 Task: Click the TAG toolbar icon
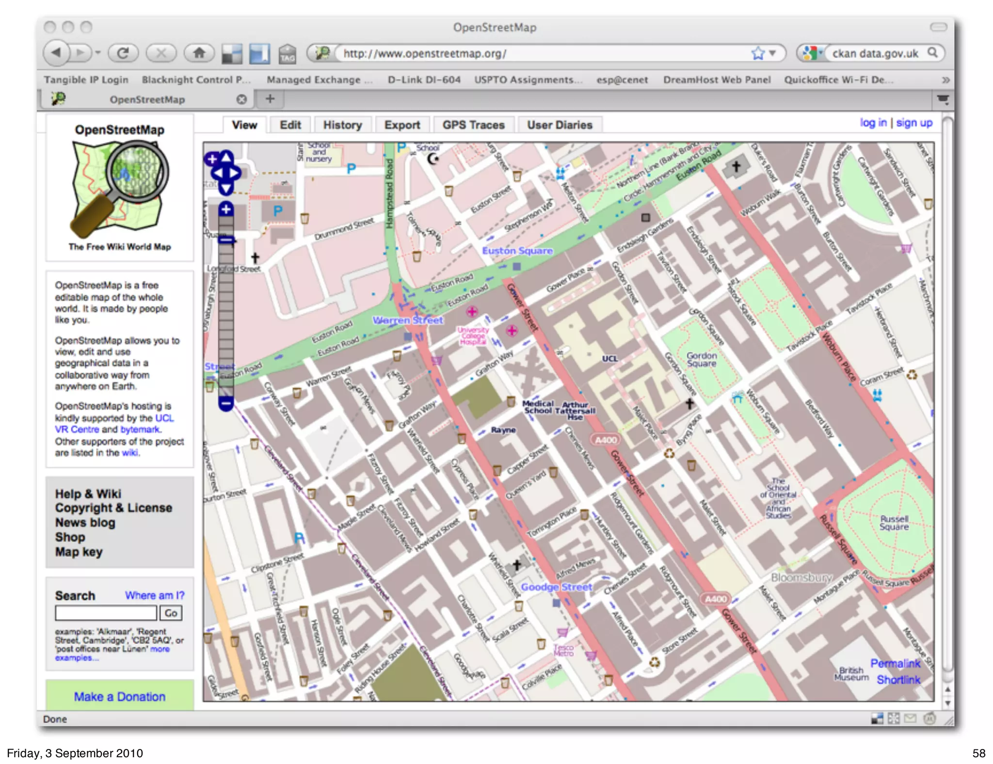287,54
